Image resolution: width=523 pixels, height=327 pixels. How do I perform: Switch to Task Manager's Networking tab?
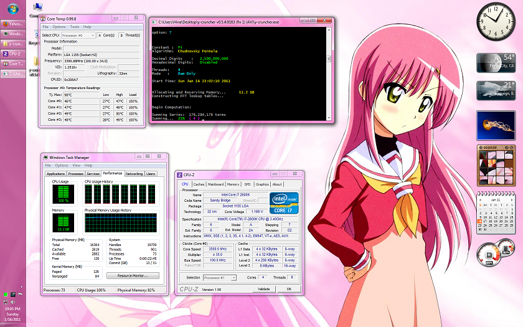click(x=134, y=174)
